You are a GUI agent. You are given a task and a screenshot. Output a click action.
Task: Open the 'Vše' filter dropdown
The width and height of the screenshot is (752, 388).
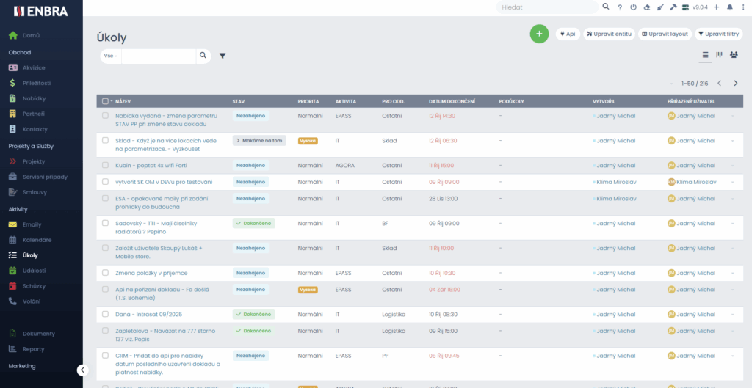[x=111, y=56]
